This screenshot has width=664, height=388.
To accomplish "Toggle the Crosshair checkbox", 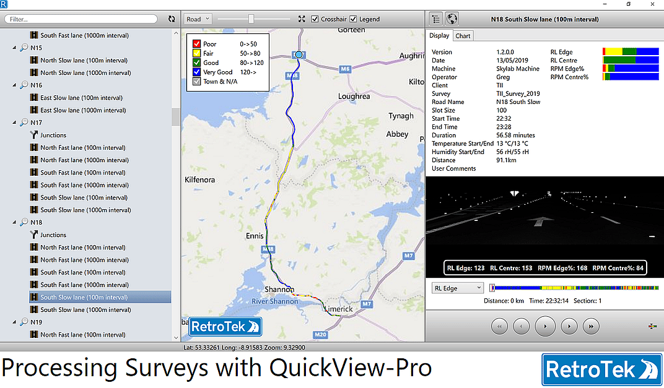I will [315, 19].
